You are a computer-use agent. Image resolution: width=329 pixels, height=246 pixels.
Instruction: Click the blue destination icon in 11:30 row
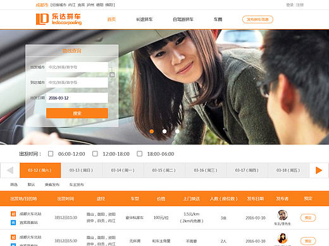(13, 223)
